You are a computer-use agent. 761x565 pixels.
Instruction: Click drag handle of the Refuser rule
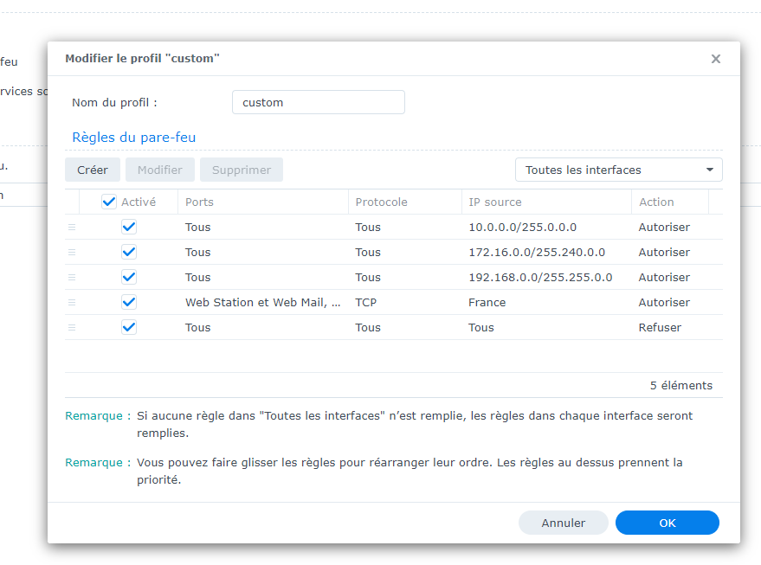coord(72,327)
